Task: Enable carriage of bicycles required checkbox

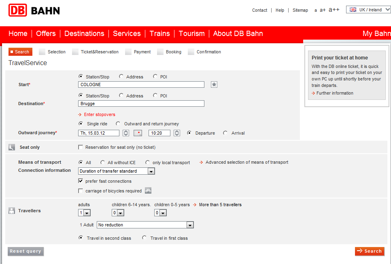Action: [81, 191]
